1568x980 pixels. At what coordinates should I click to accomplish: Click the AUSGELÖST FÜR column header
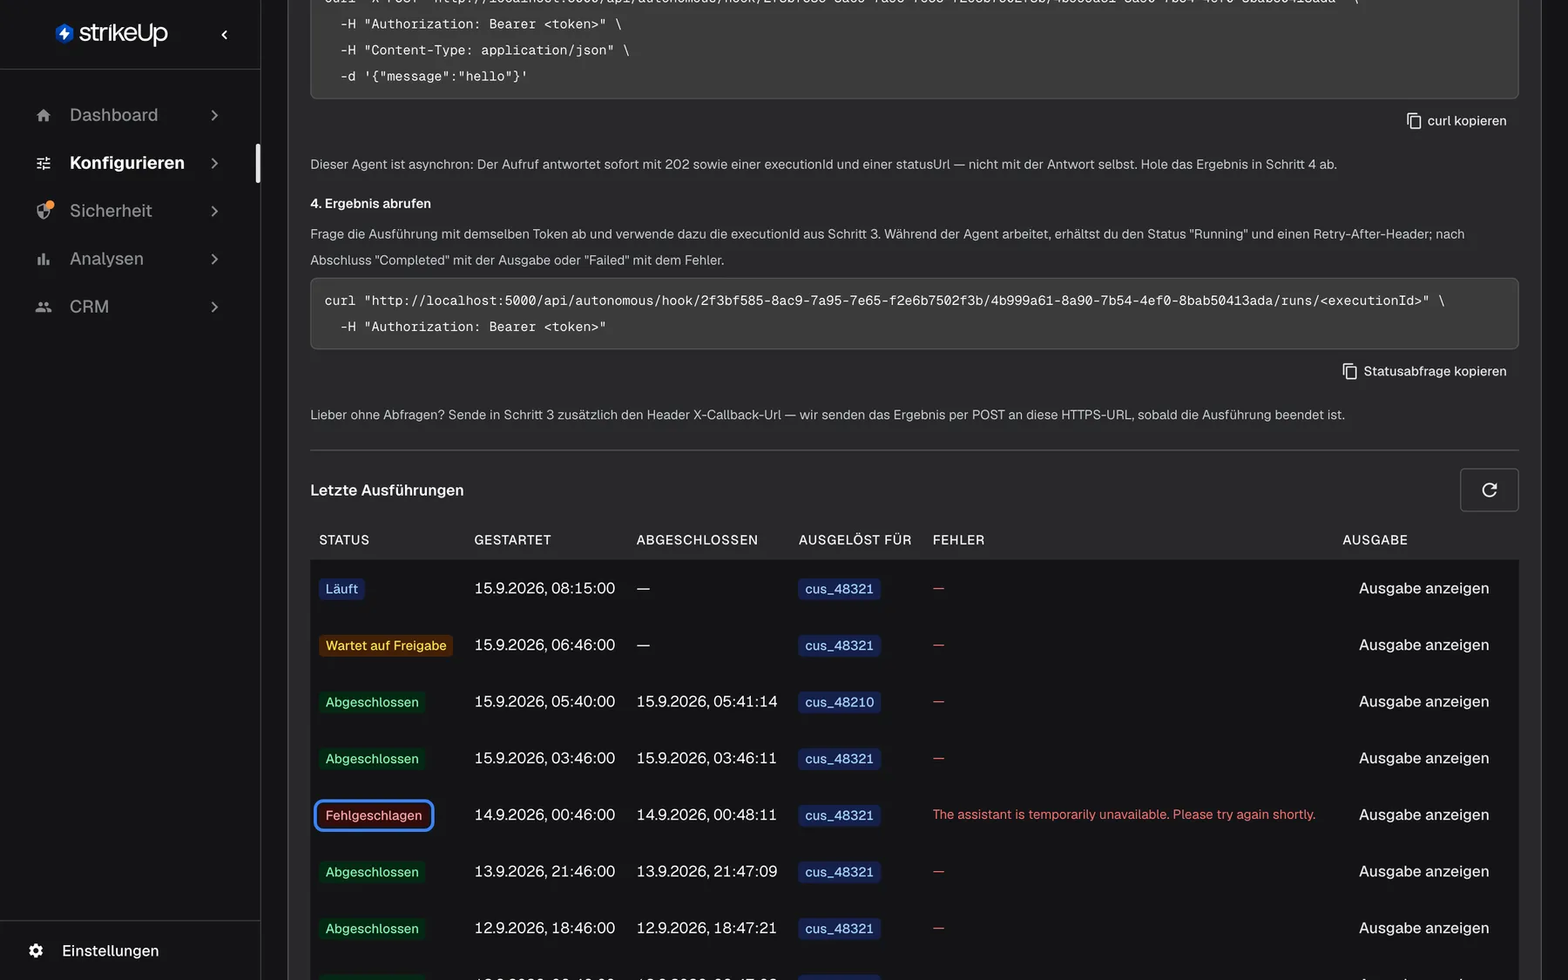point(855,540)
